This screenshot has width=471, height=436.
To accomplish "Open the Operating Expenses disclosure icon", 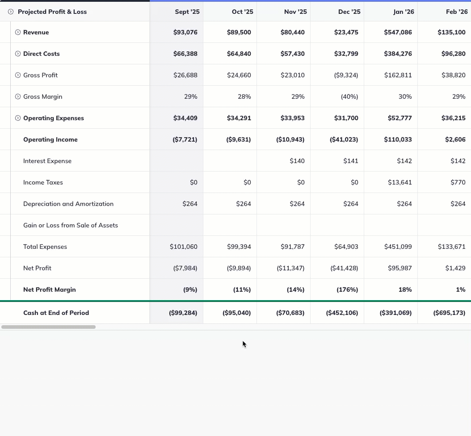I will (17, 117).
